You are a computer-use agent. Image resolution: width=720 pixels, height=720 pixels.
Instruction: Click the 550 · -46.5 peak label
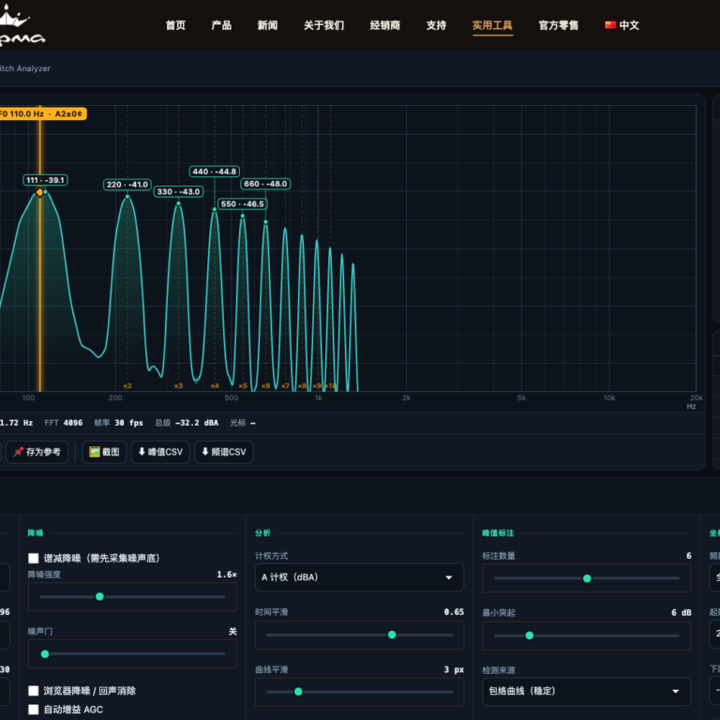243,203
